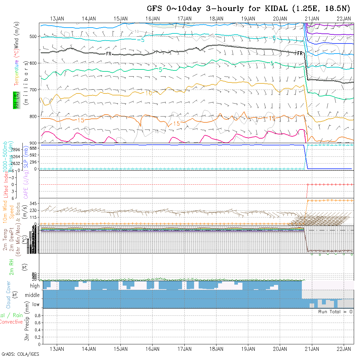Click the orange "10" temperature contour label
This screenshot has height=357, width=357.
click(148, 93)
